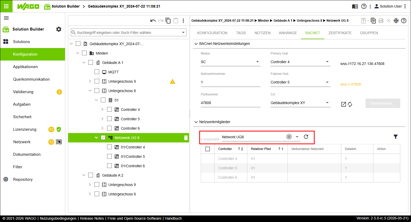Switch to NOTIZEN tab

262,33
